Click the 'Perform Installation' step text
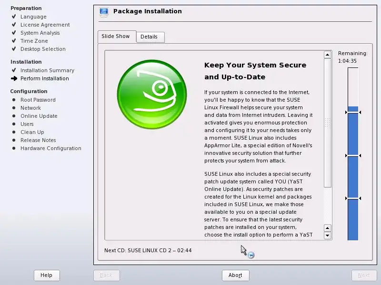This screenshot has width=381, height=285. click(45, 78)
